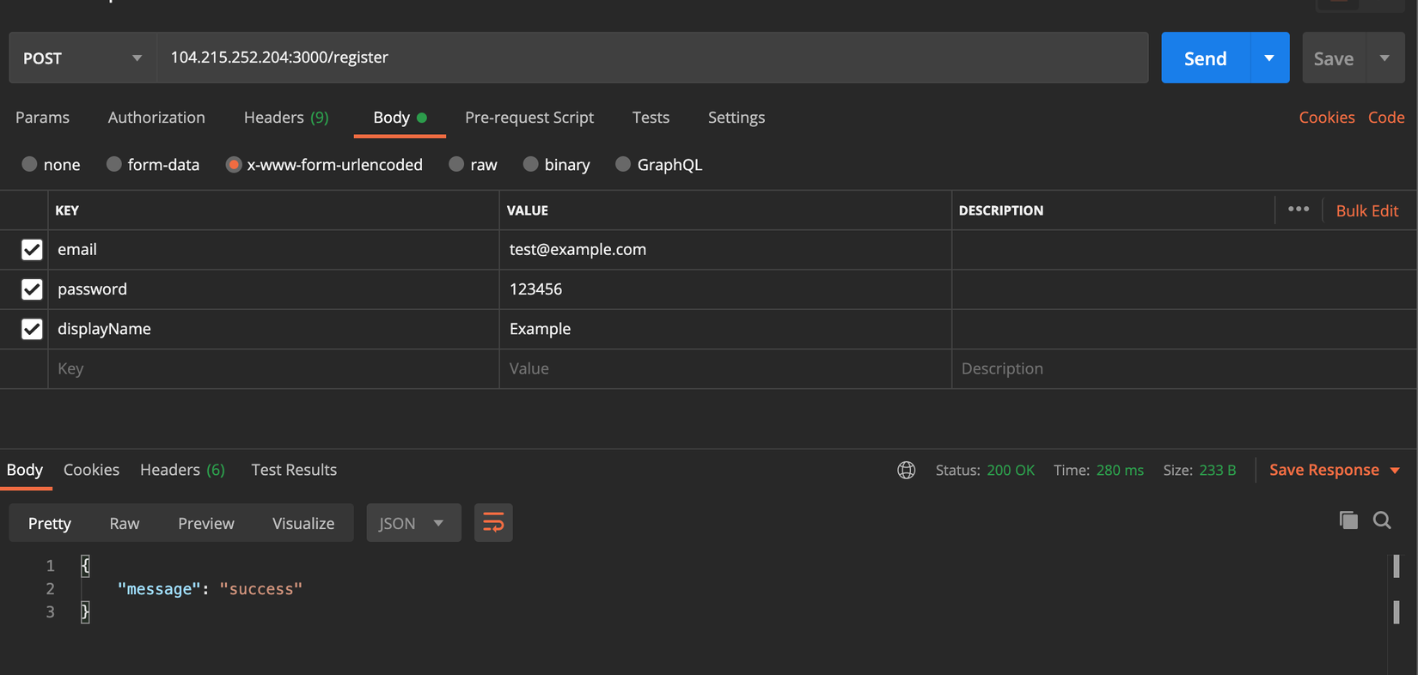The image size is (1418, 675).
Task: Click the Cookies link at top right
Action: coord(1326,118)
